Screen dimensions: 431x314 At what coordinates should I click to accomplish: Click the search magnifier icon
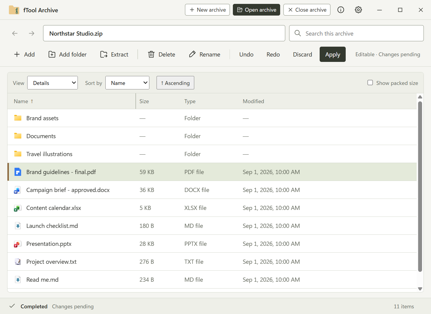298,33
